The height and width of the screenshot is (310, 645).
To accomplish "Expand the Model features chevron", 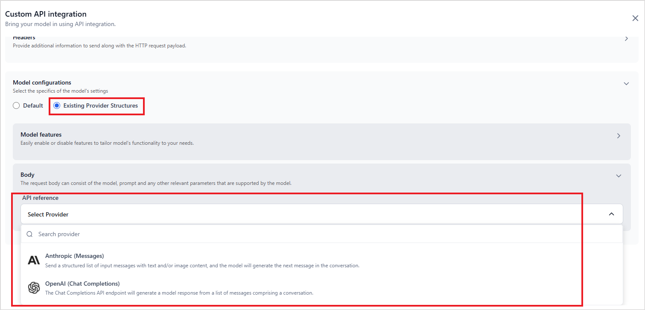I will (619, 136).
